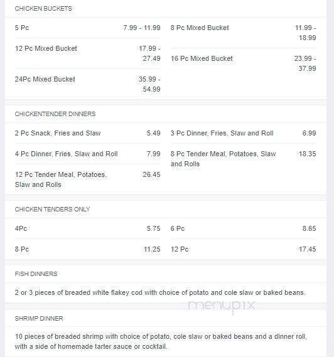Choose the 12 Pc tenders priced 17.45

click(244, 249)
